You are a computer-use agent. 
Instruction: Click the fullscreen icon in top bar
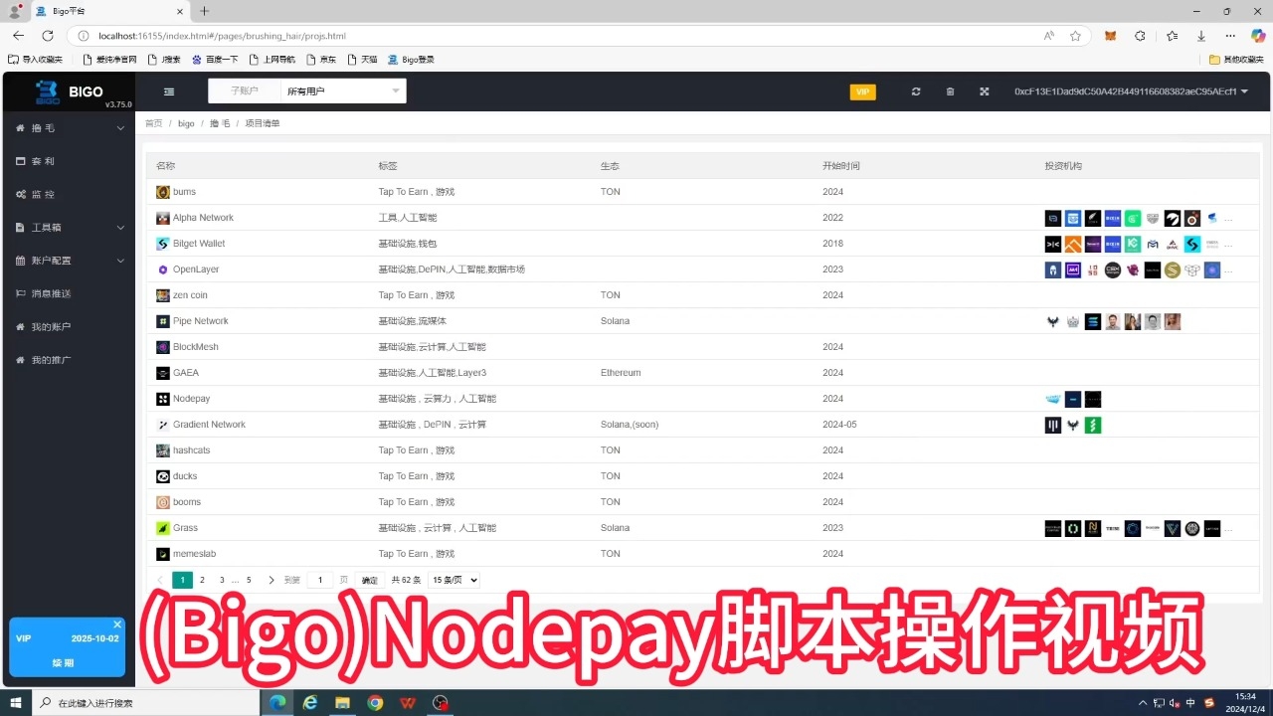[984, 91]
